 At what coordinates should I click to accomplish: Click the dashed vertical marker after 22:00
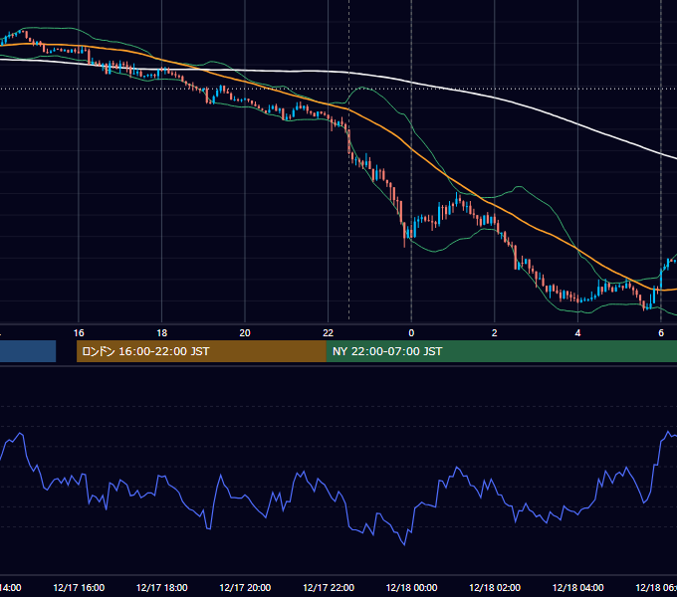(348, 160)
